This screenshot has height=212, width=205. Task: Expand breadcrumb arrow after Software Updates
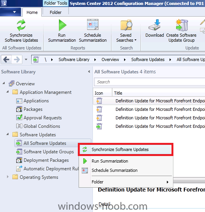[x=170, y=59]
